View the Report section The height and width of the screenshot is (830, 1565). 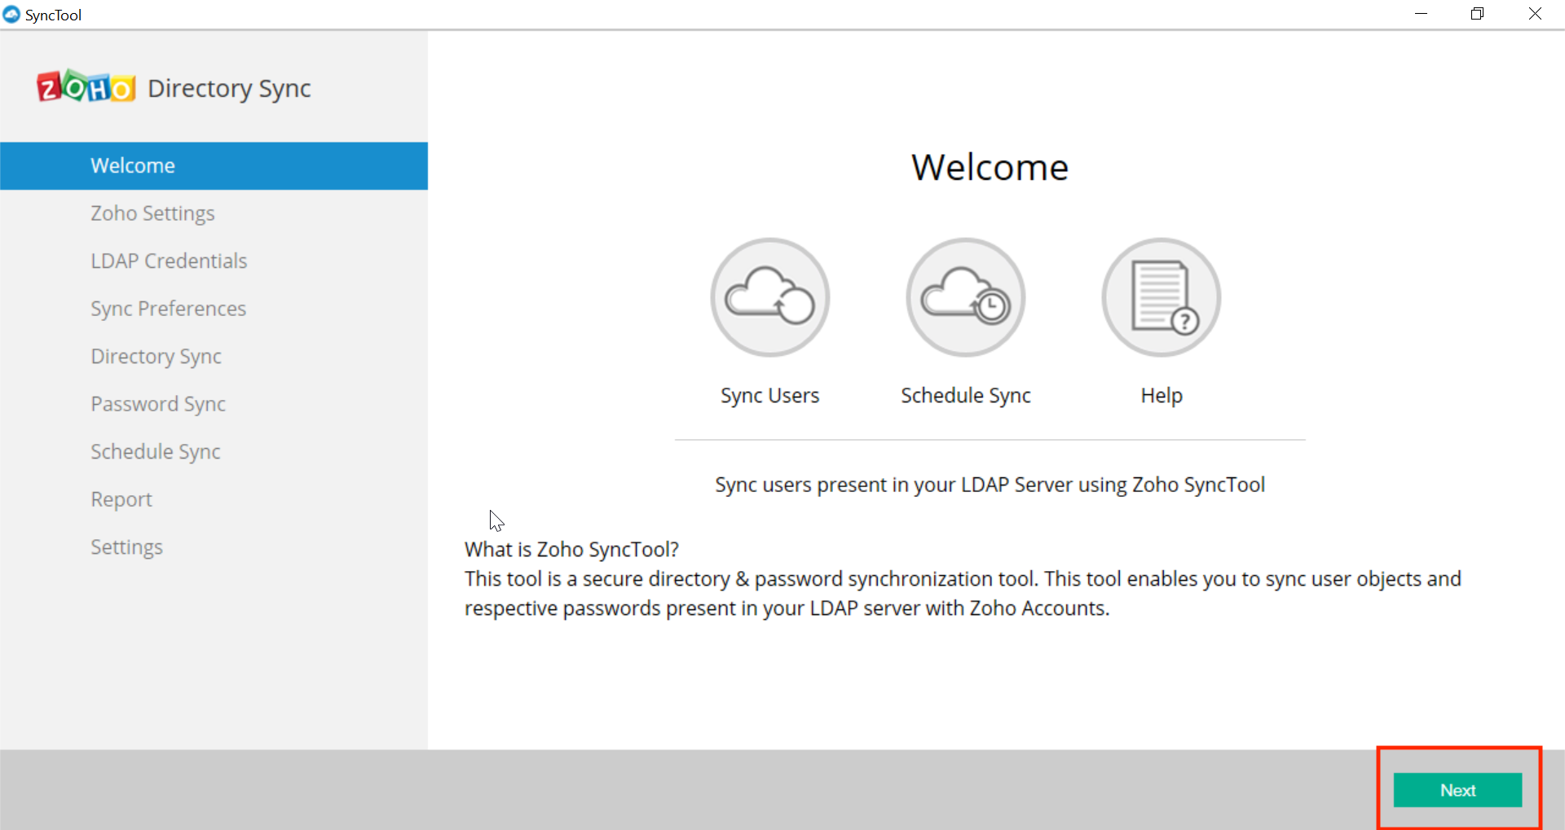pos(121,498)
